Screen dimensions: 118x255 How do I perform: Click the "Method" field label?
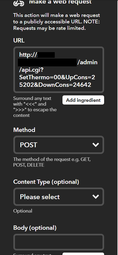24,130
